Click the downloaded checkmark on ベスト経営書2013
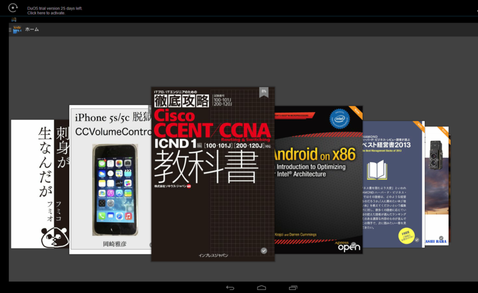478x293 pixels. click(417, 240)
